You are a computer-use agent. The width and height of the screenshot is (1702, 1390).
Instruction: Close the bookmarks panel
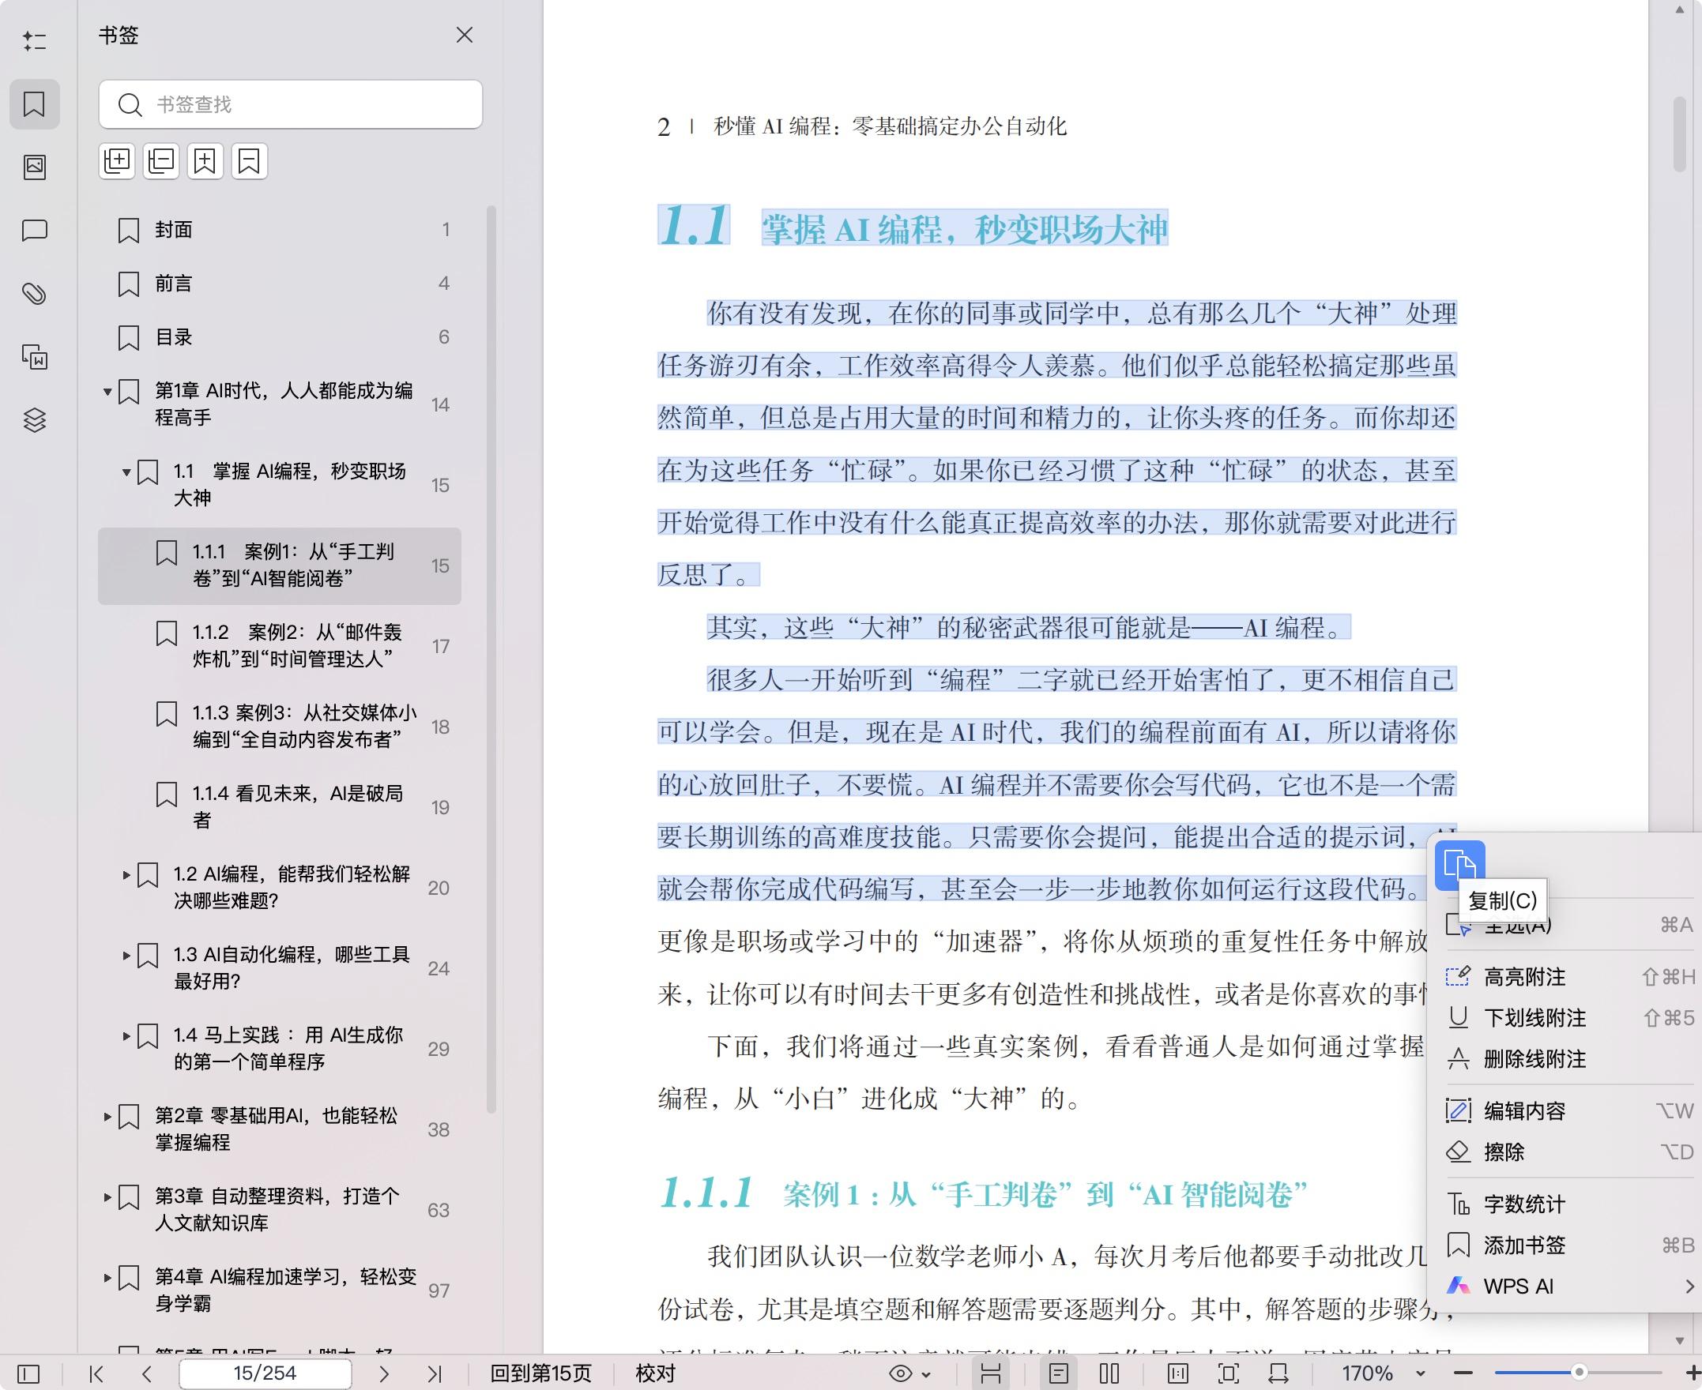click(465, 36)
